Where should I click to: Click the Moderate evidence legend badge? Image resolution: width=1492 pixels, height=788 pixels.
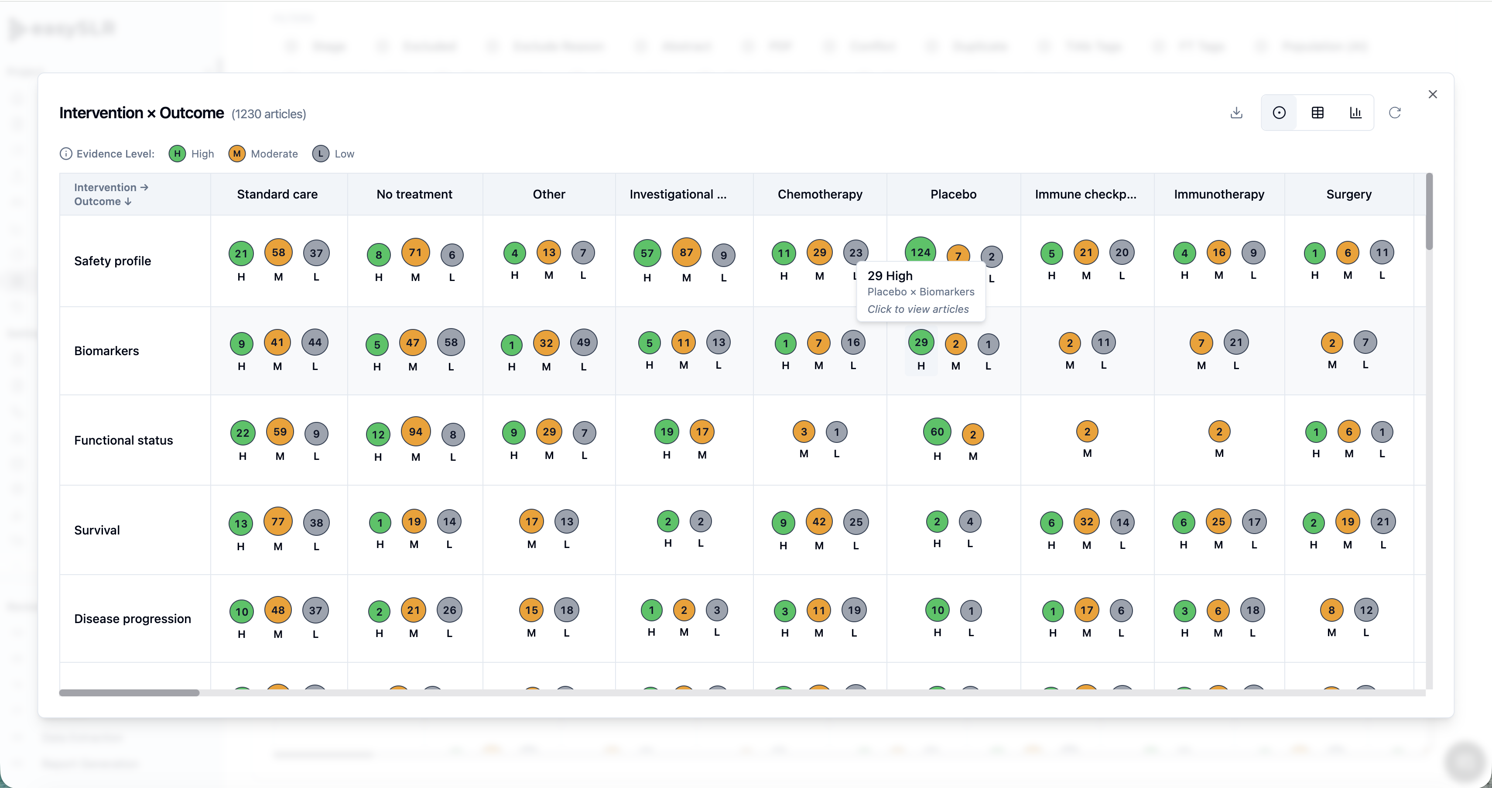click(x=236, y=154)
